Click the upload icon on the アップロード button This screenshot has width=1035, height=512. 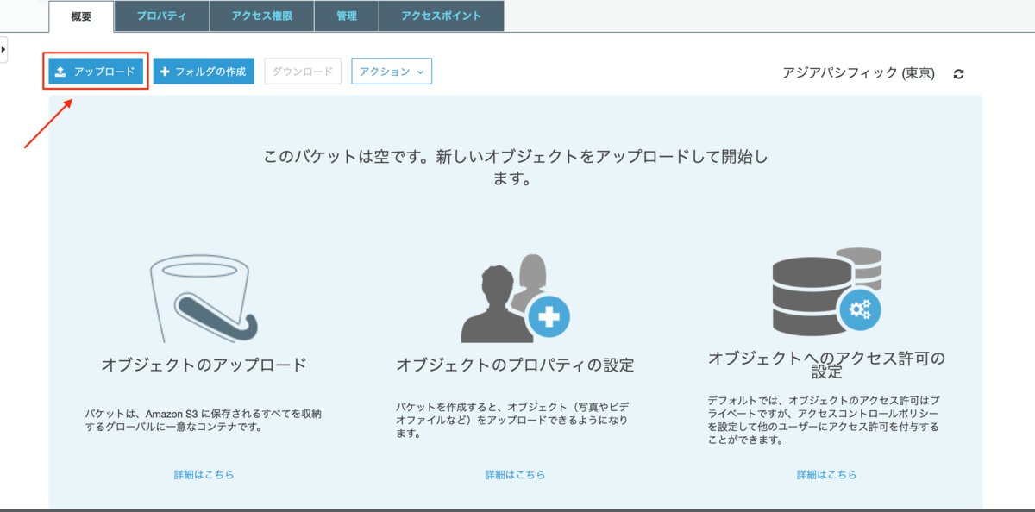60,71
